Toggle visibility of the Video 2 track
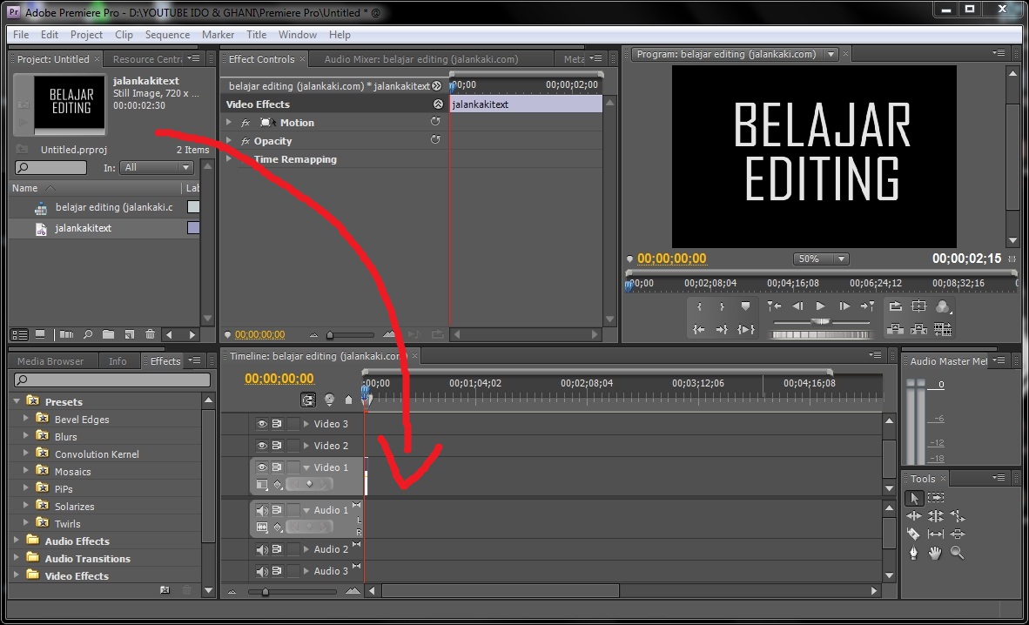 point(262,446)
